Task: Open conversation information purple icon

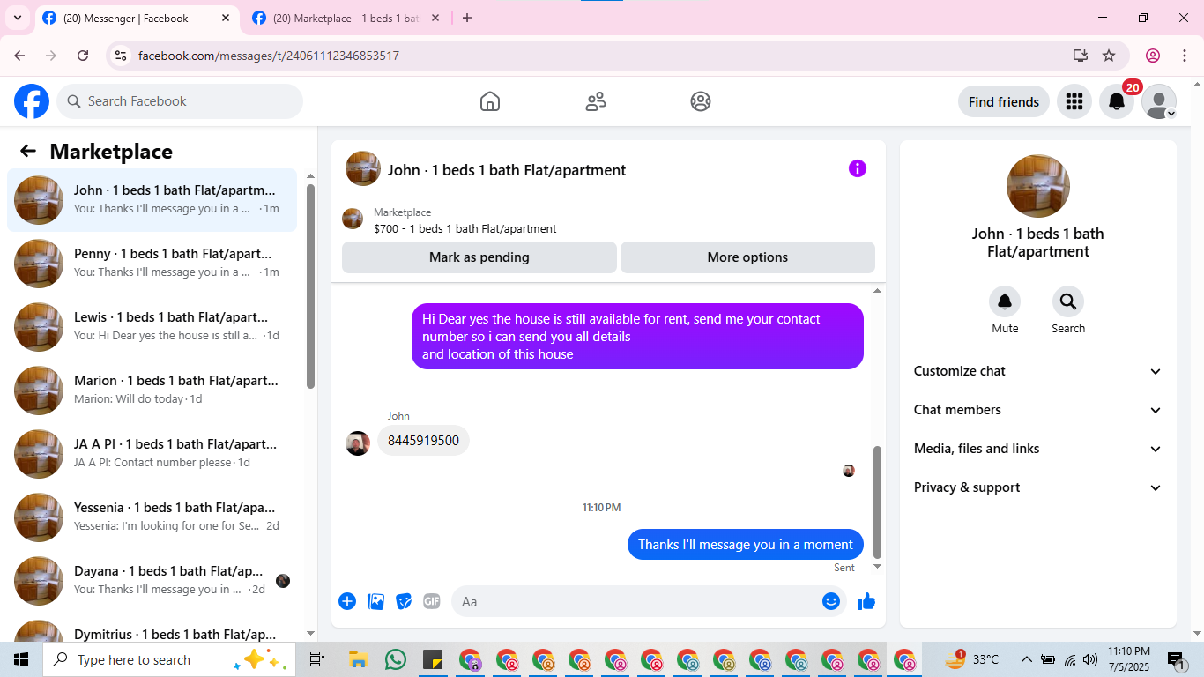Action: [x=858, y=168]
